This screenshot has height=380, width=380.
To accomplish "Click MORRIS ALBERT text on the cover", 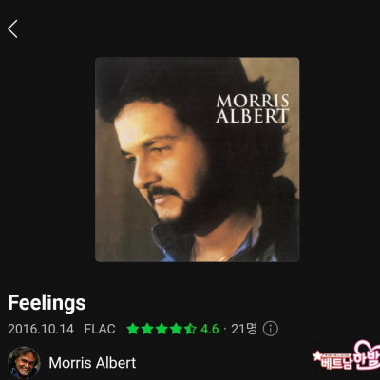I will 253,108.
